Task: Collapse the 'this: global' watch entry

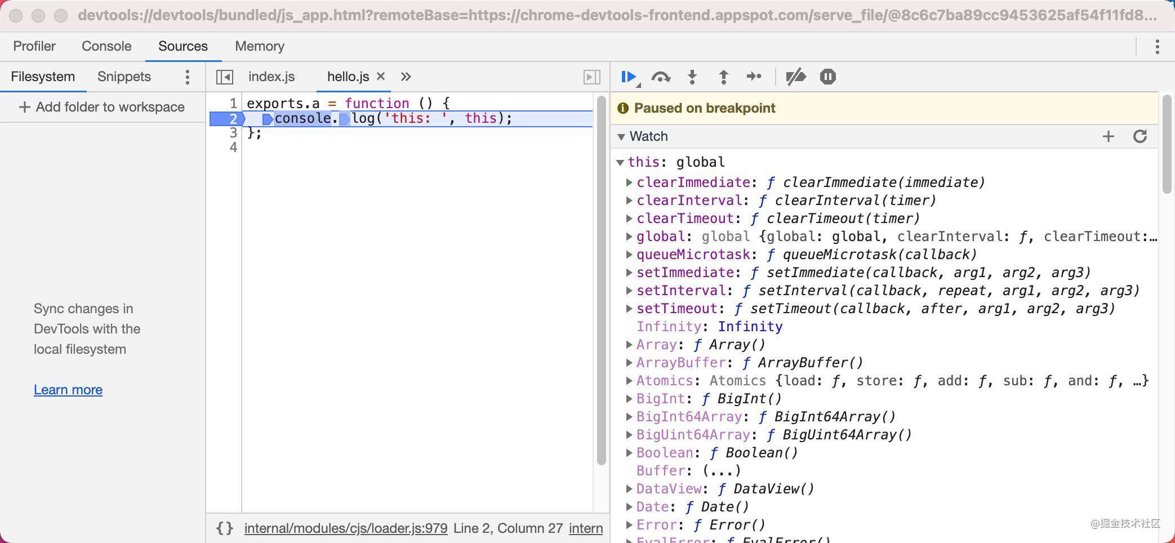Action: (620, 162)
